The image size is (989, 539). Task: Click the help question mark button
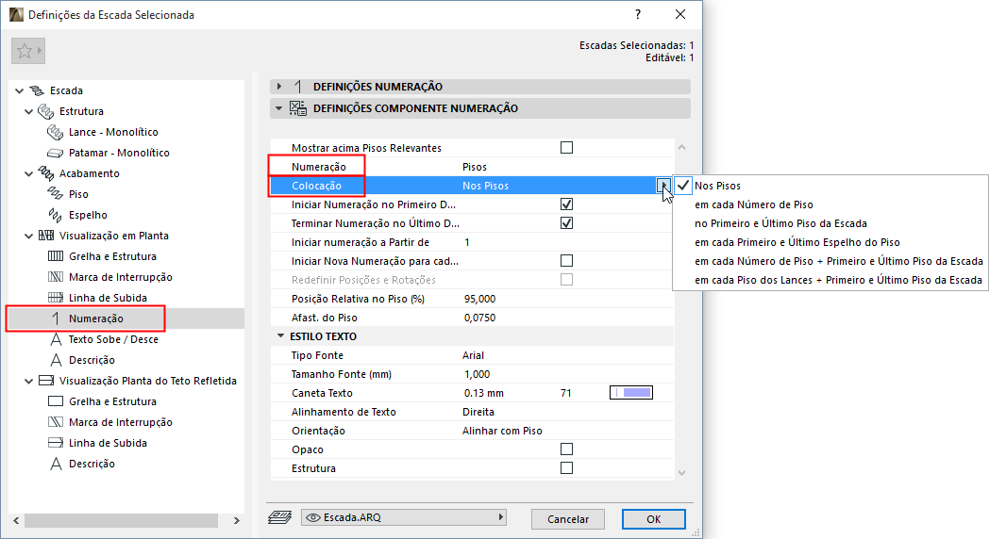click(638, 14)
